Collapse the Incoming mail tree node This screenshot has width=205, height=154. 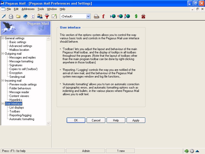tap(3, 81)
